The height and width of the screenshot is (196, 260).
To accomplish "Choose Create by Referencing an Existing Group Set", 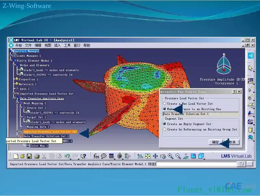I will (x=165, y=129).
